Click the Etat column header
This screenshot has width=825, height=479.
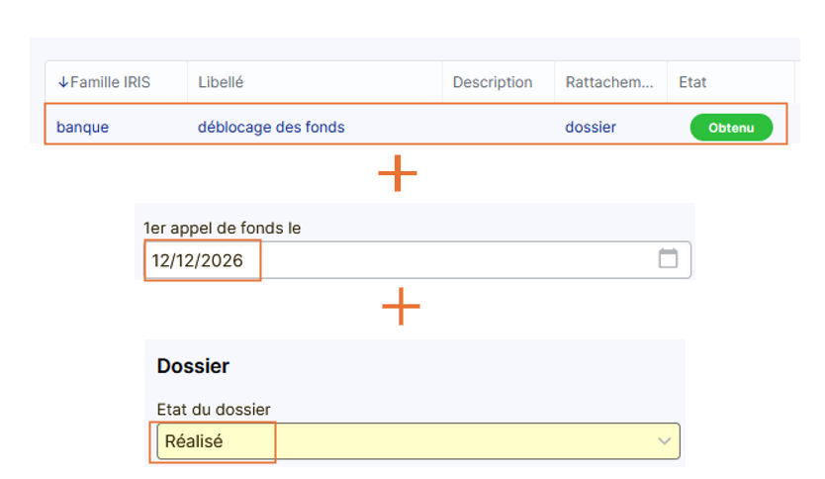pos(692,82)
